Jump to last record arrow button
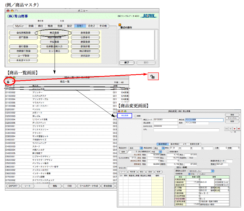Screen dimensions: 244x211 (238, 129)
